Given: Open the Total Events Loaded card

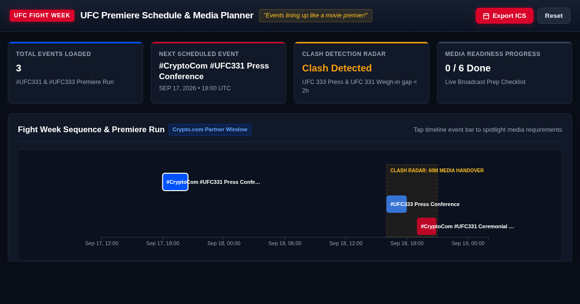Looking at the screenshot, I should 75,73.
